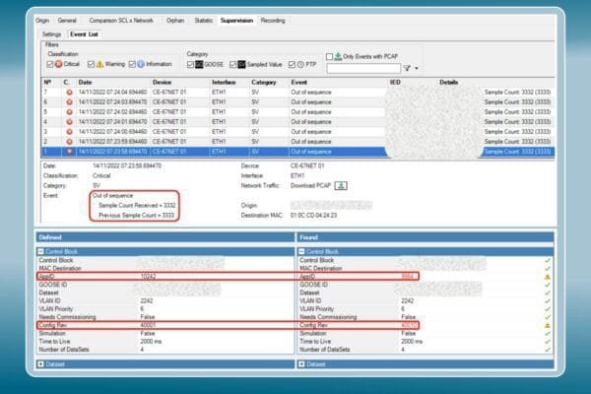Click Defined AppID value 10242

point(148,277)
